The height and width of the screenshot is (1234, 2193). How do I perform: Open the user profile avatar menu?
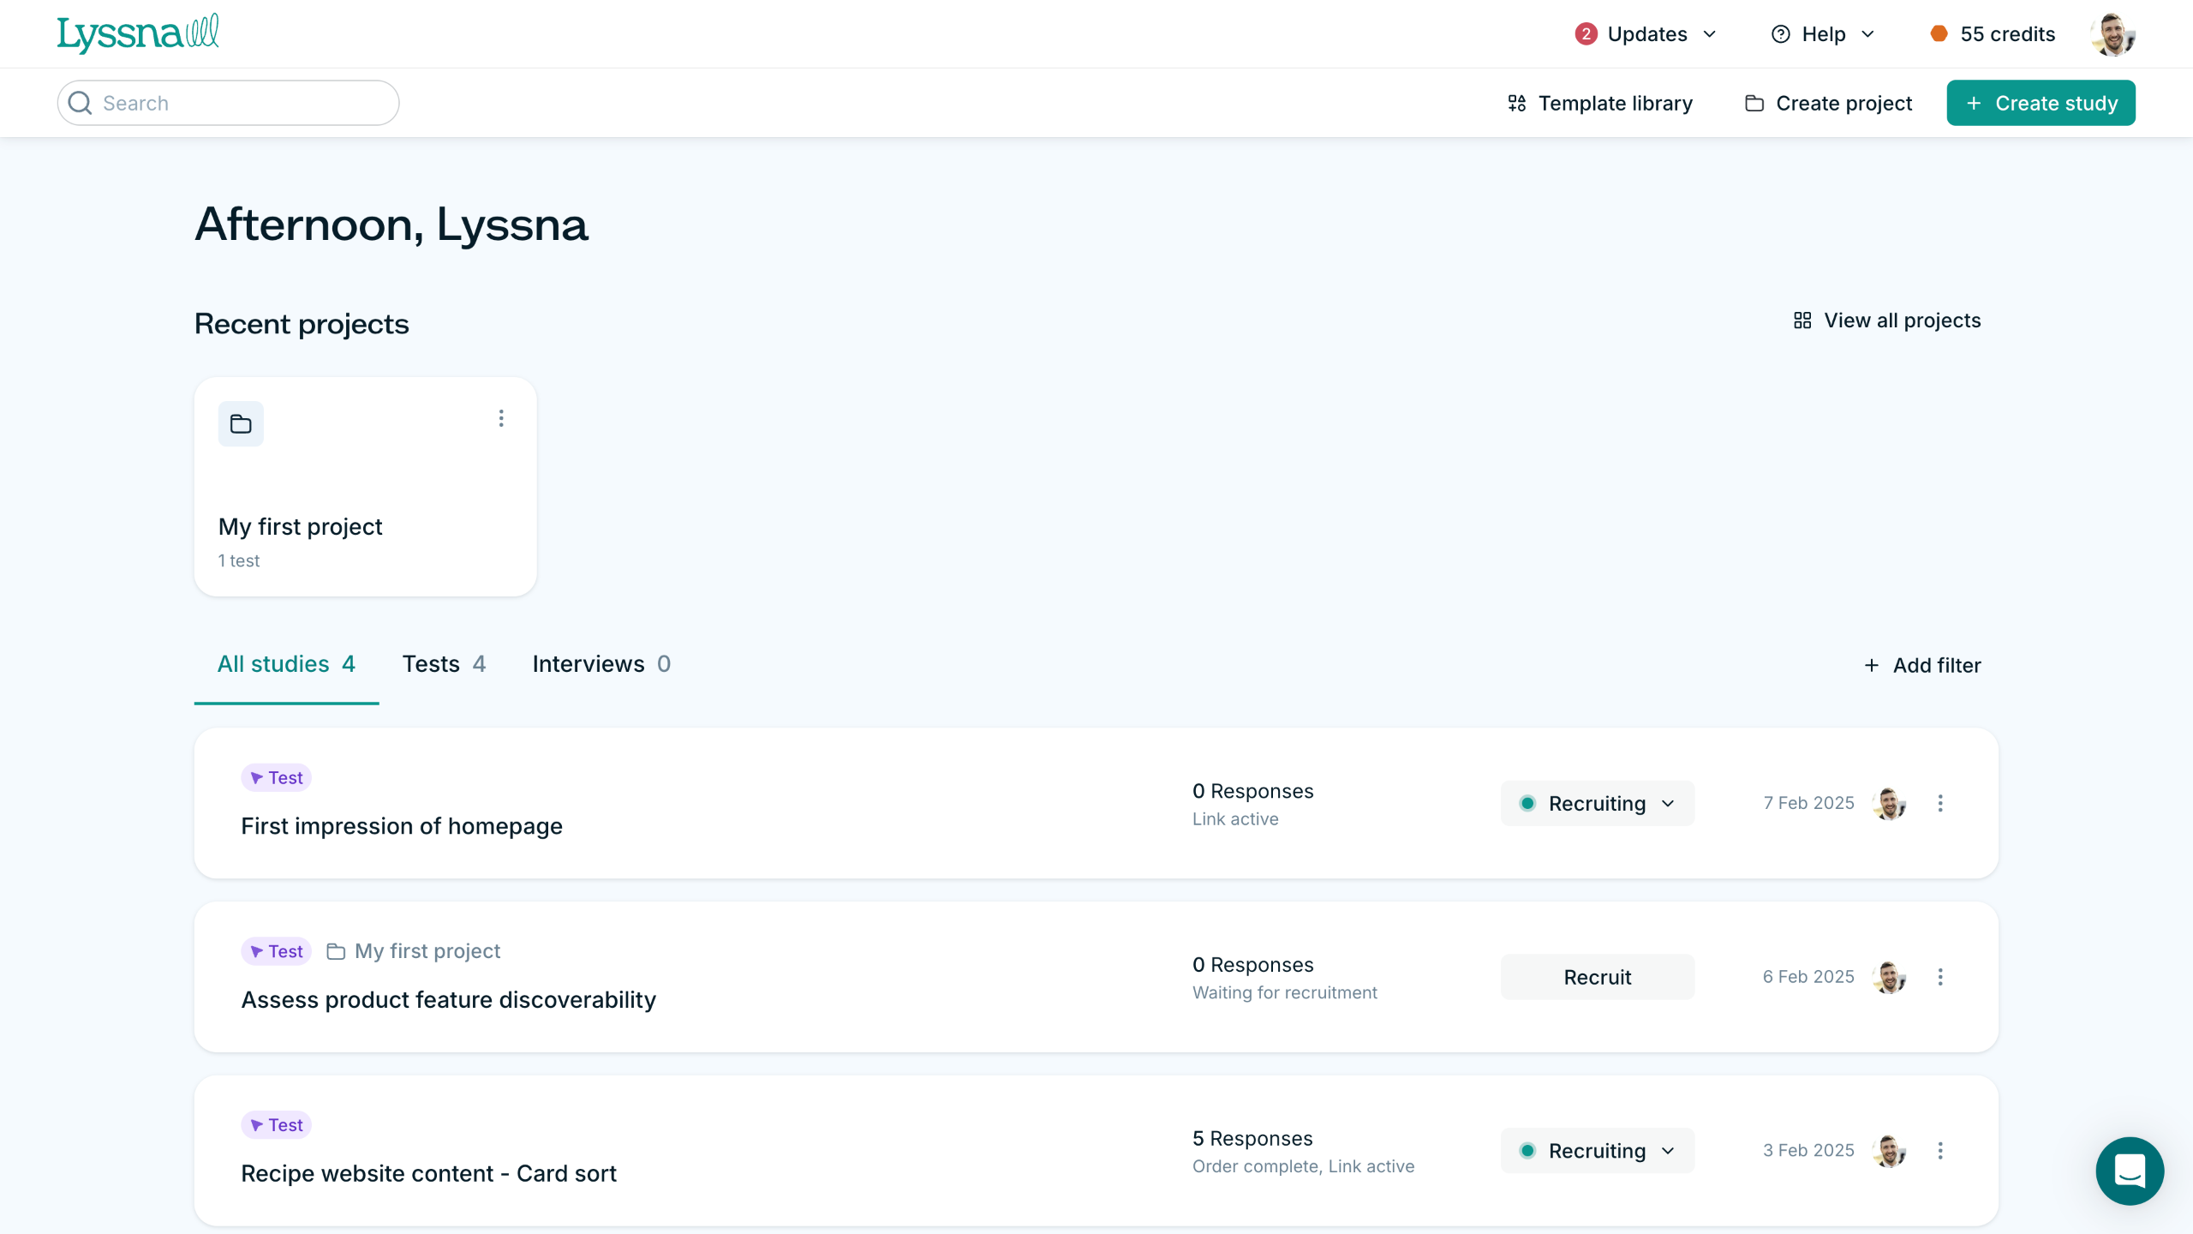coord(2112,34)
